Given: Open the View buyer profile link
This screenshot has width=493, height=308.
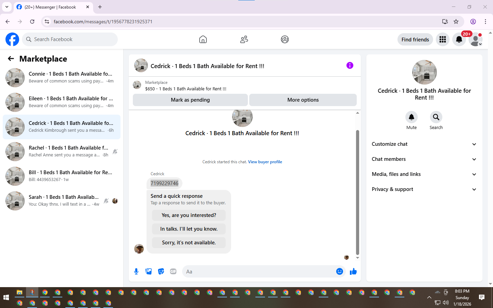Looking at the screenshot, I should [x=265, y=162].
